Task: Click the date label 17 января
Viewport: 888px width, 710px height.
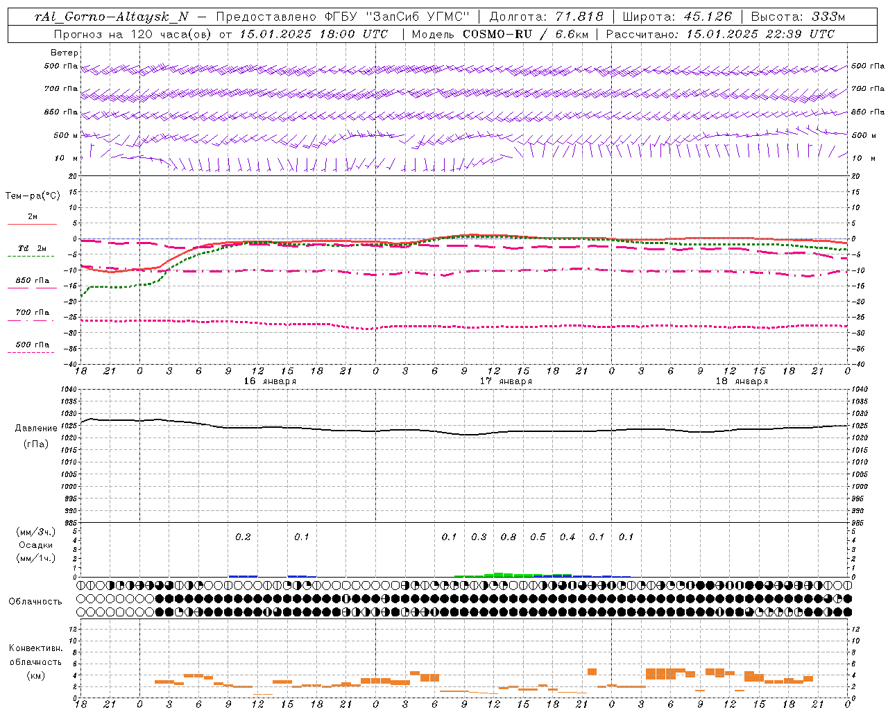Action: [x=506, y=381]
